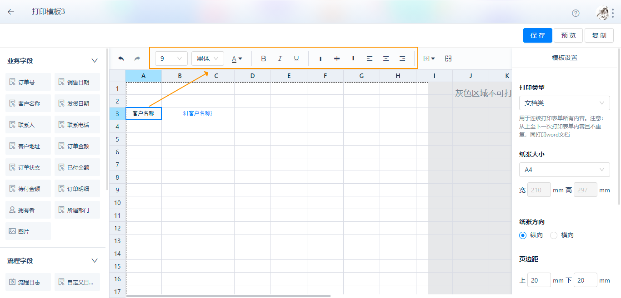The width and height of the screenshot is (621, 298).
Task: Select column D header
Action: coord(253,76)
